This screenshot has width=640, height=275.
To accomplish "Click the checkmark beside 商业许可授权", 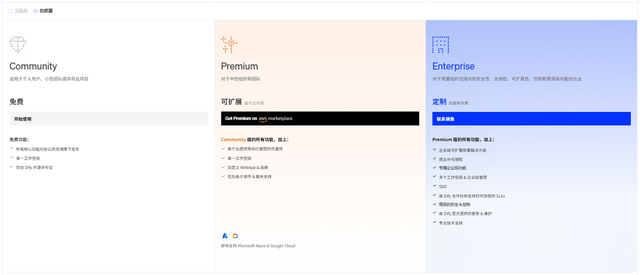I will point(434,159).
